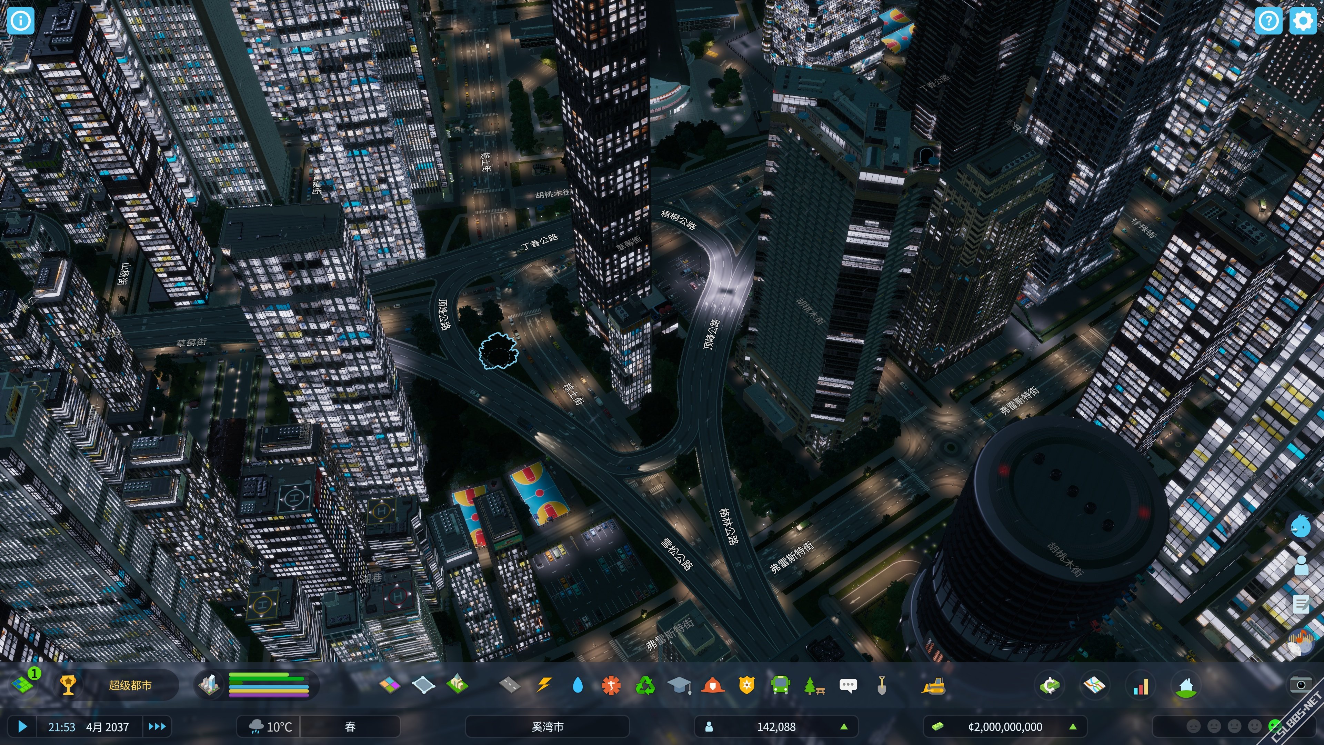
Task: Open the Electricity tools menu
Action: [544, 685]
